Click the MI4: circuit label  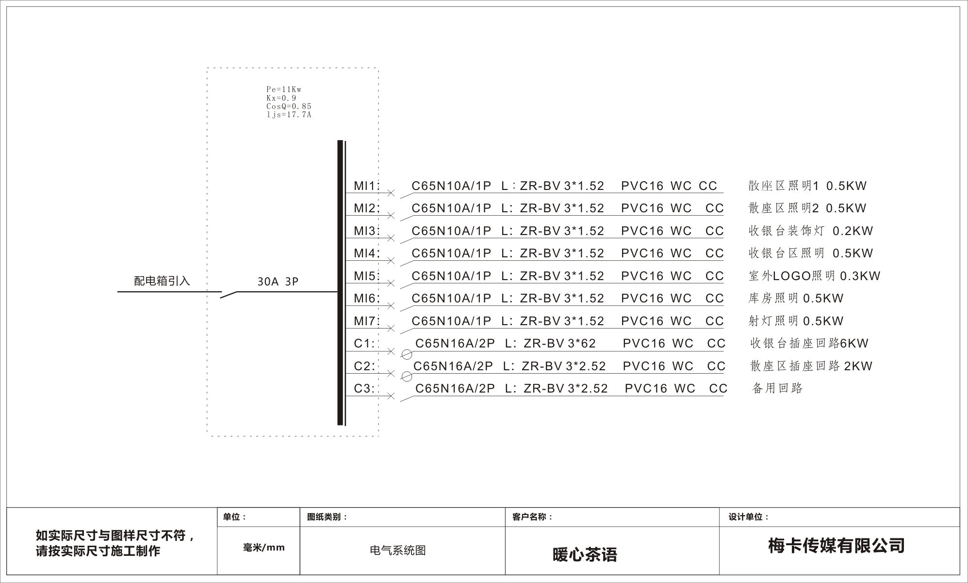point(366,253)
